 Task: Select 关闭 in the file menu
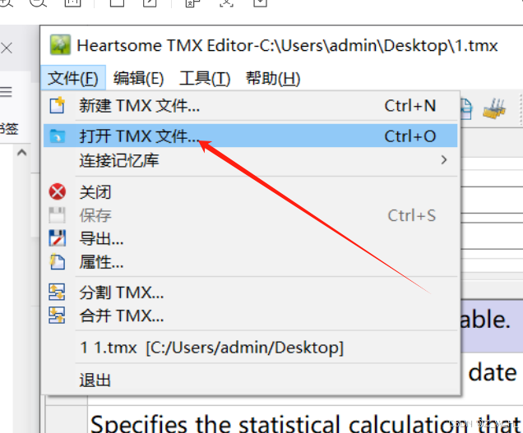coord(250,192)
